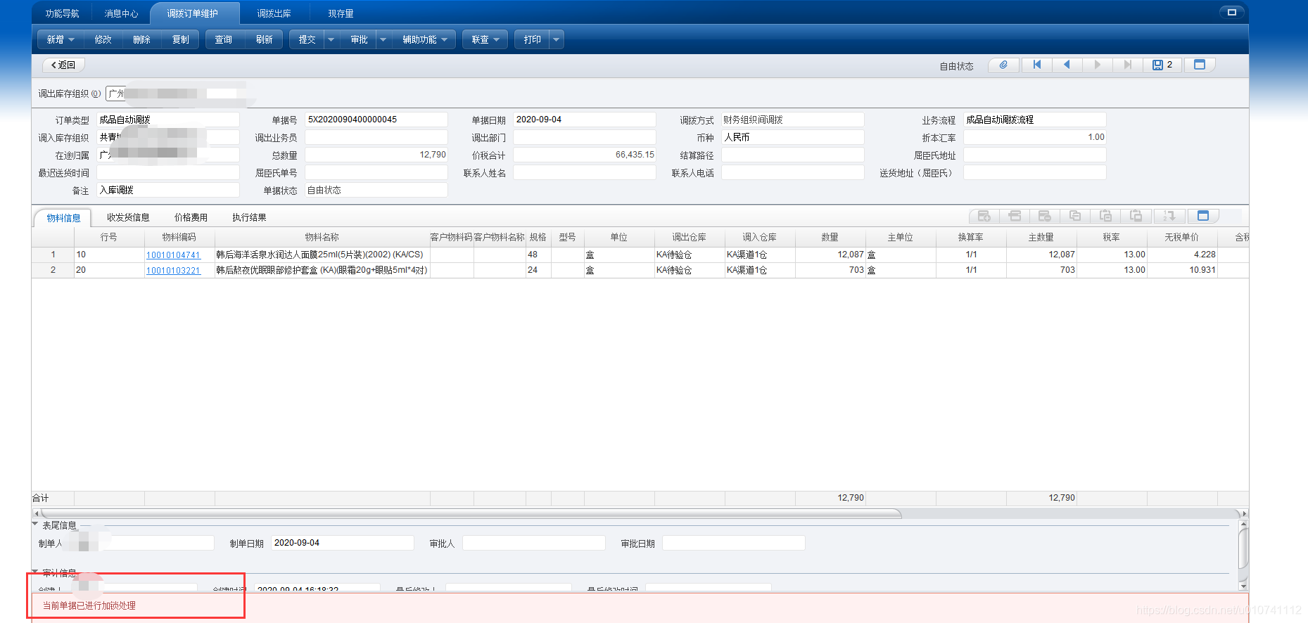
Task: Select row number 2 in grid
Action: [x=53, y=270]
